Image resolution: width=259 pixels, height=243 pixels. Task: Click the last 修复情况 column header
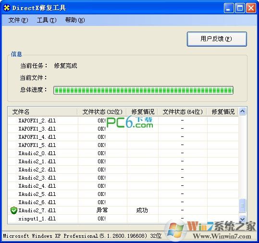222,112
